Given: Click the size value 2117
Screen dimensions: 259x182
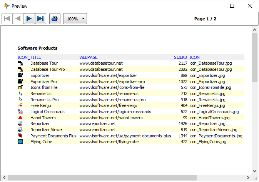Looking at the screenshot, I should coord(183,63).
